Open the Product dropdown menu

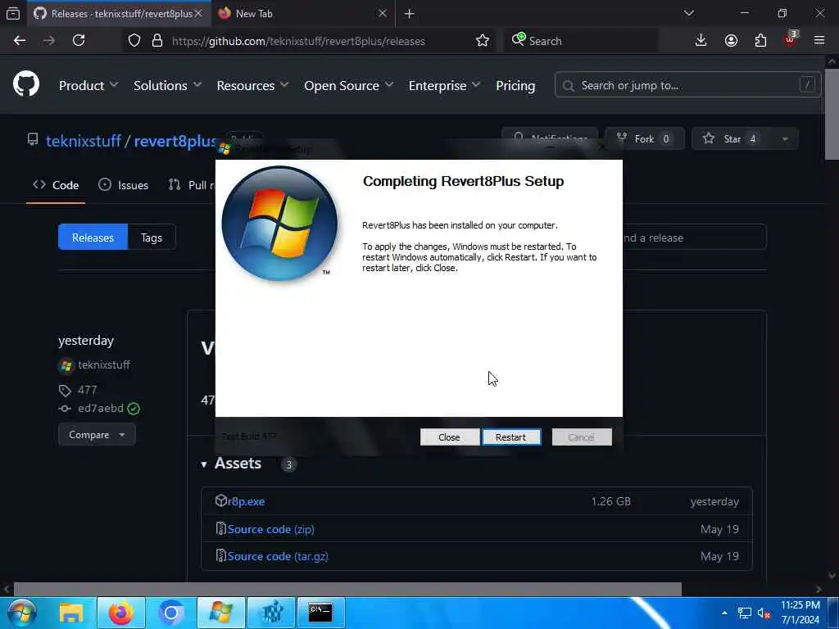[88, 85]
